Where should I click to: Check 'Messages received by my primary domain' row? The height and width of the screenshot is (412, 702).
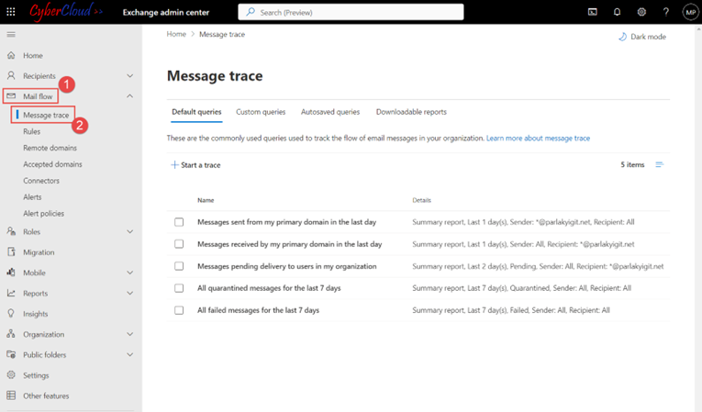click(179, 243)
